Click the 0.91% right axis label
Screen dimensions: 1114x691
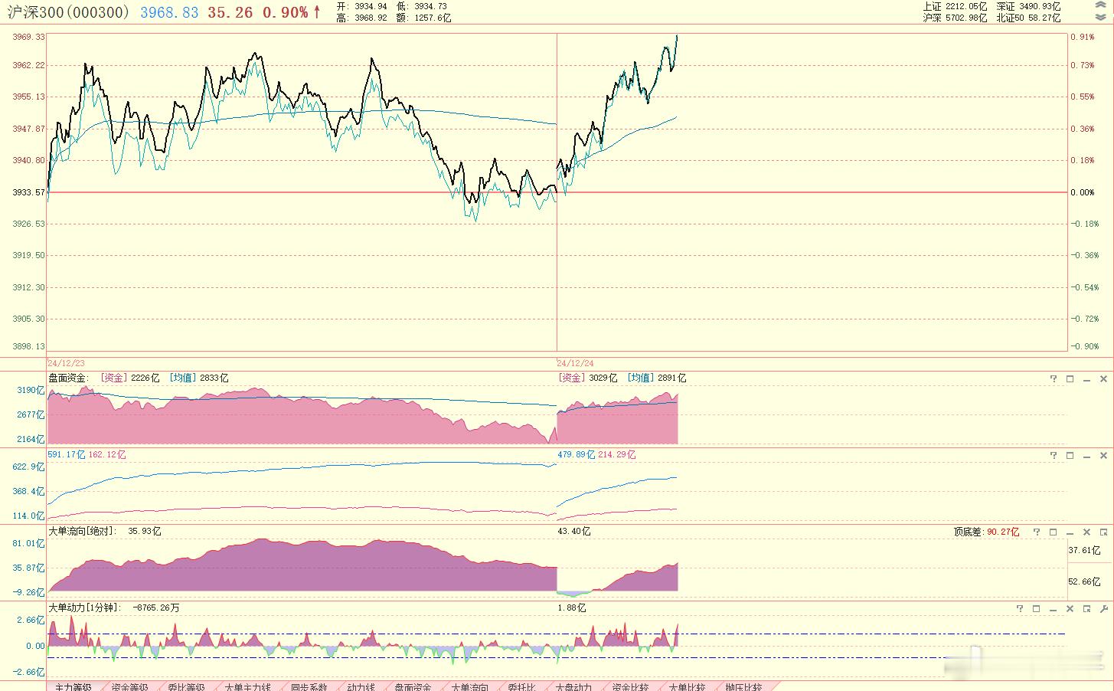click(1083, 37)
